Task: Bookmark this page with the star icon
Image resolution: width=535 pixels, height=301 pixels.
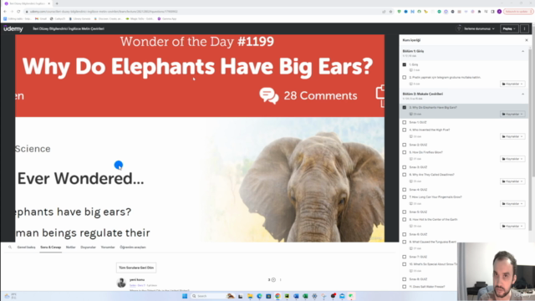Action: (x=390, y=12)
